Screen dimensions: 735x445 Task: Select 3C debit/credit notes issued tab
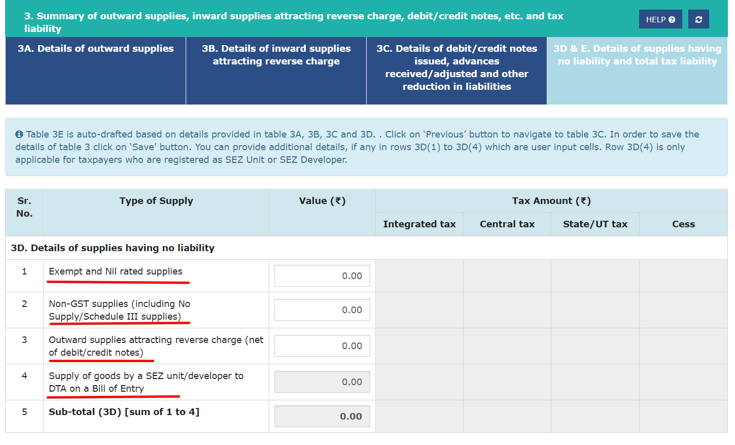click(457, 71)
